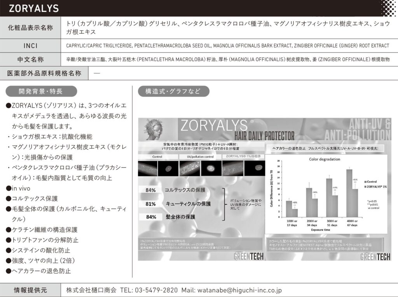Click the 構造式・グラフなど section heading
This screenshot has width=398, height=297.
(174, 91)
